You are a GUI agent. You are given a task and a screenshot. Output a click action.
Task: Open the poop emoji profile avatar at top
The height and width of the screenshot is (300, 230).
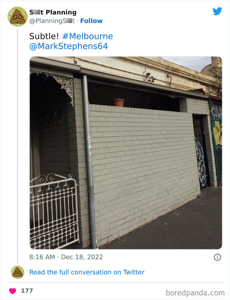pyautogui.click(x=17, y=16)
